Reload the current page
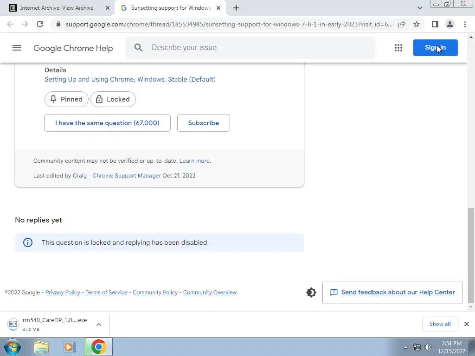Screen dimensions: 475x356 (40, 24)
